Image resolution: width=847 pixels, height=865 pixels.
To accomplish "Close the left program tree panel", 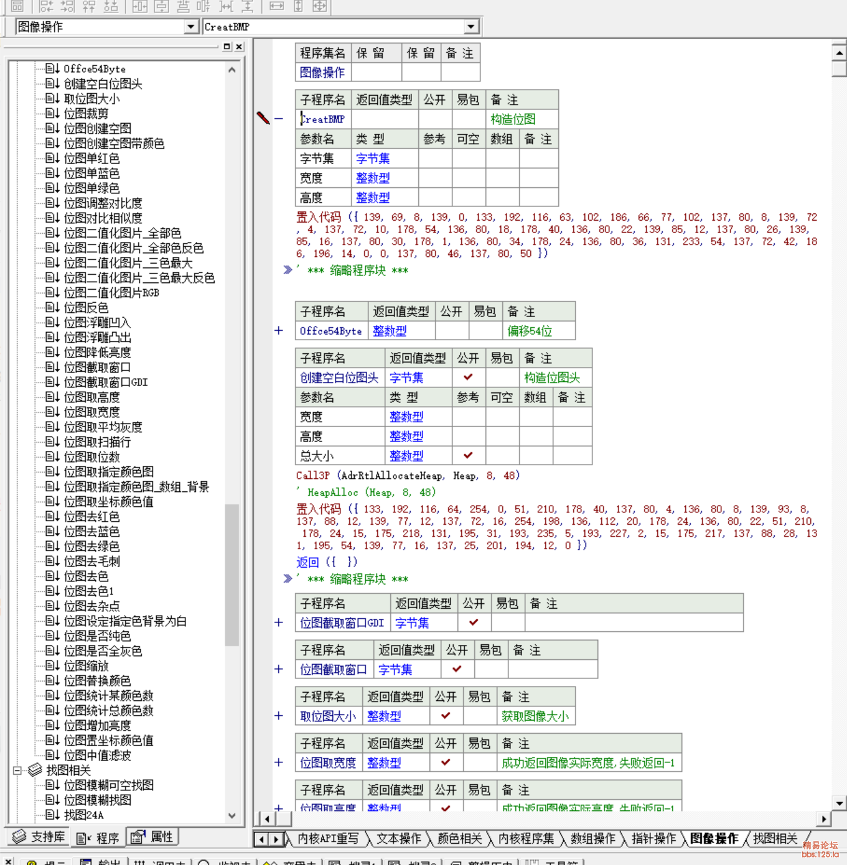I will click(239, 47).
